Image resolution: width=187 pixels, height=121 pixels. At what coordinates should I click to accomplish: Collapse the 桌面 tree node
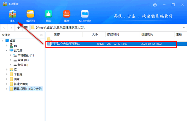(x=2, y=41)
